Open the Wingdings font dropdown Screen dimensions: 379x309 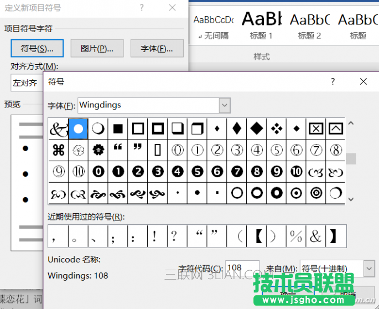(224, 105)
